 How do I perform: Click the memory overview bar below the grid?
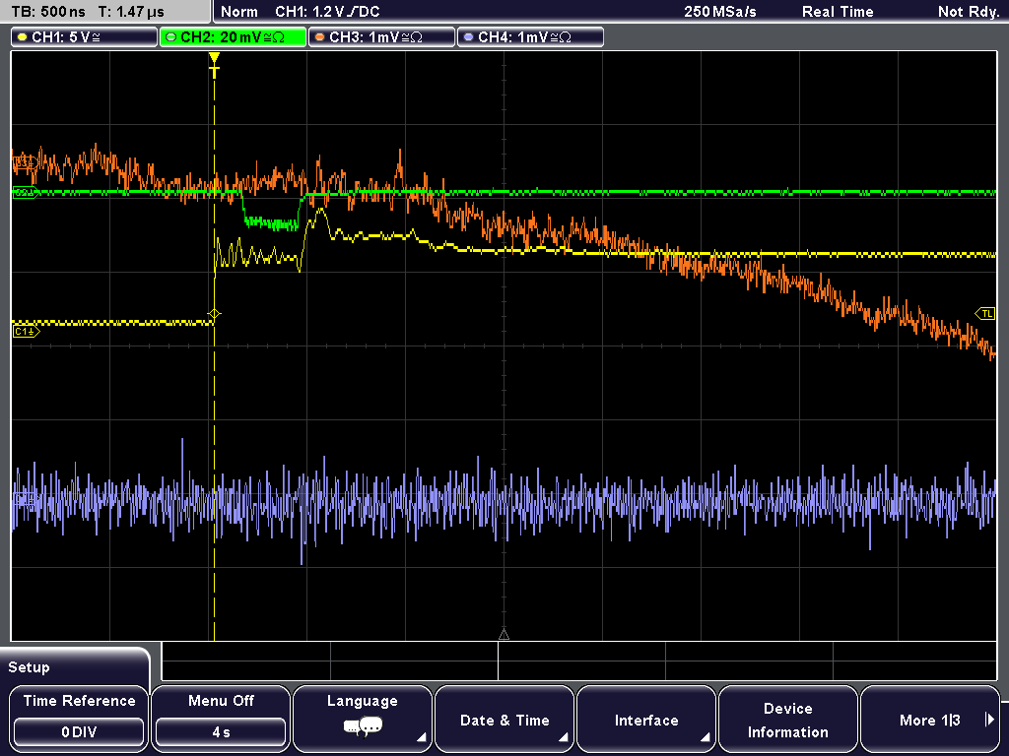(579, 661)
